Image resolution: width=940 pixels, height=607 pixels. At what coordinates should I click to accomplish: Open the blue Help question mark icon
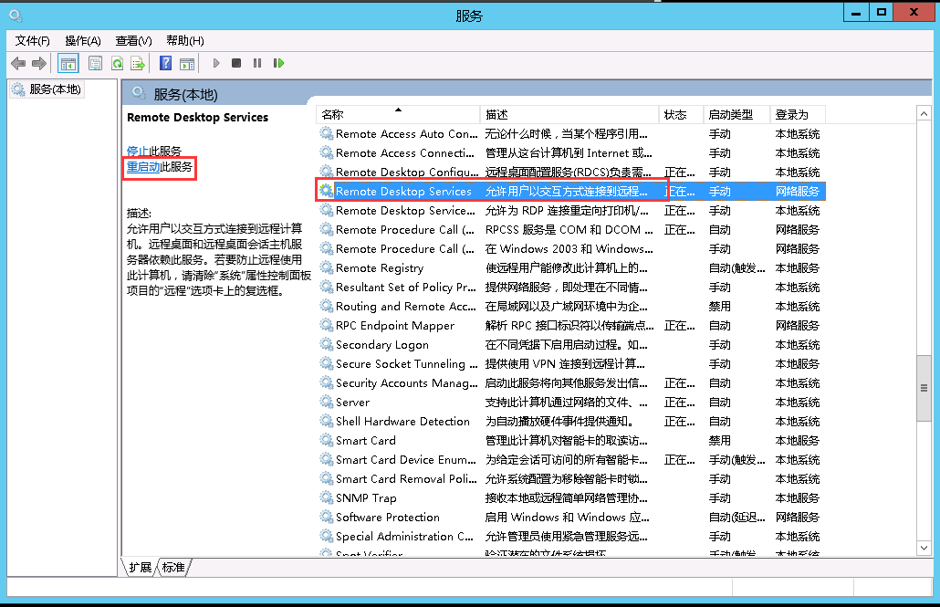point(165,63)
